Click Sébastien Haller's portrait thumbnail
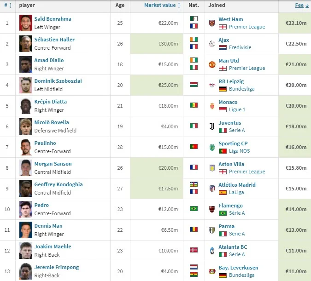311x281 pixels. coord(26,44)
